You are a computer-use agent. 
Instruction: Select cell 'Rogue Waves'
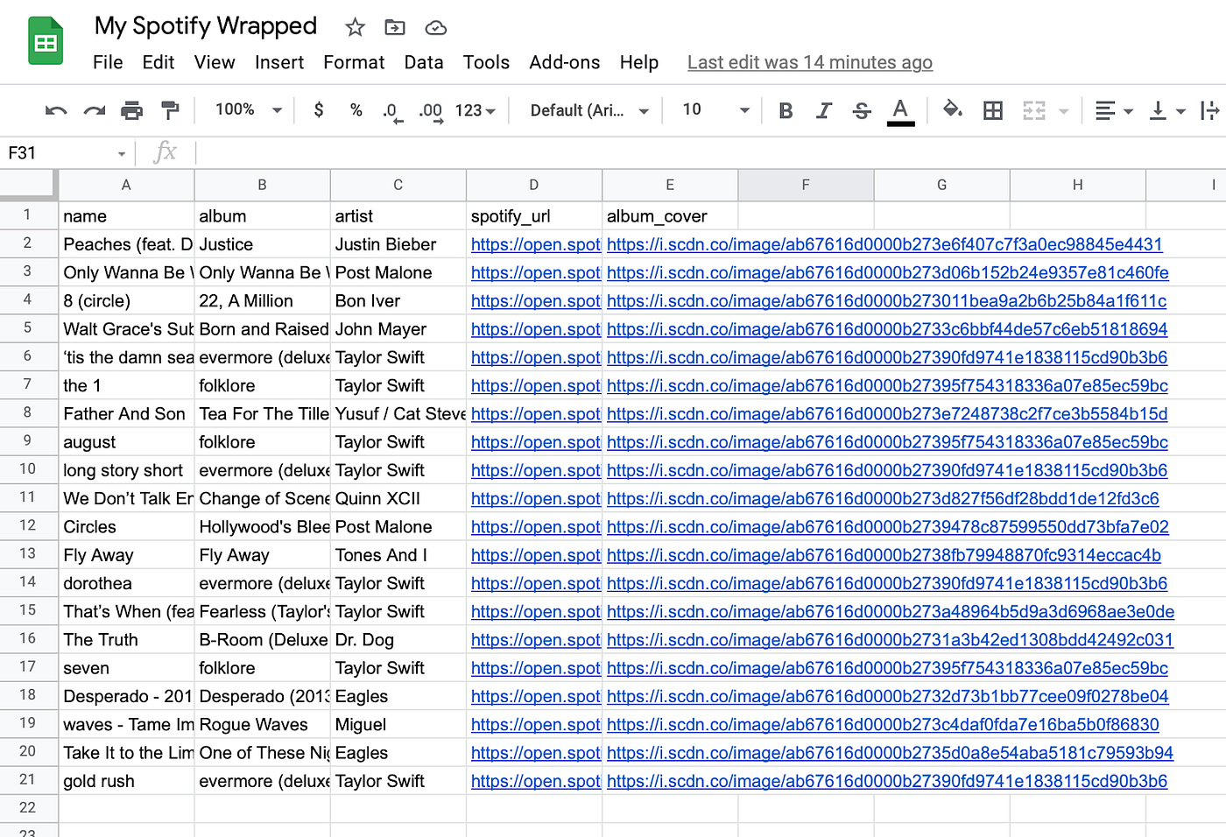262,725
